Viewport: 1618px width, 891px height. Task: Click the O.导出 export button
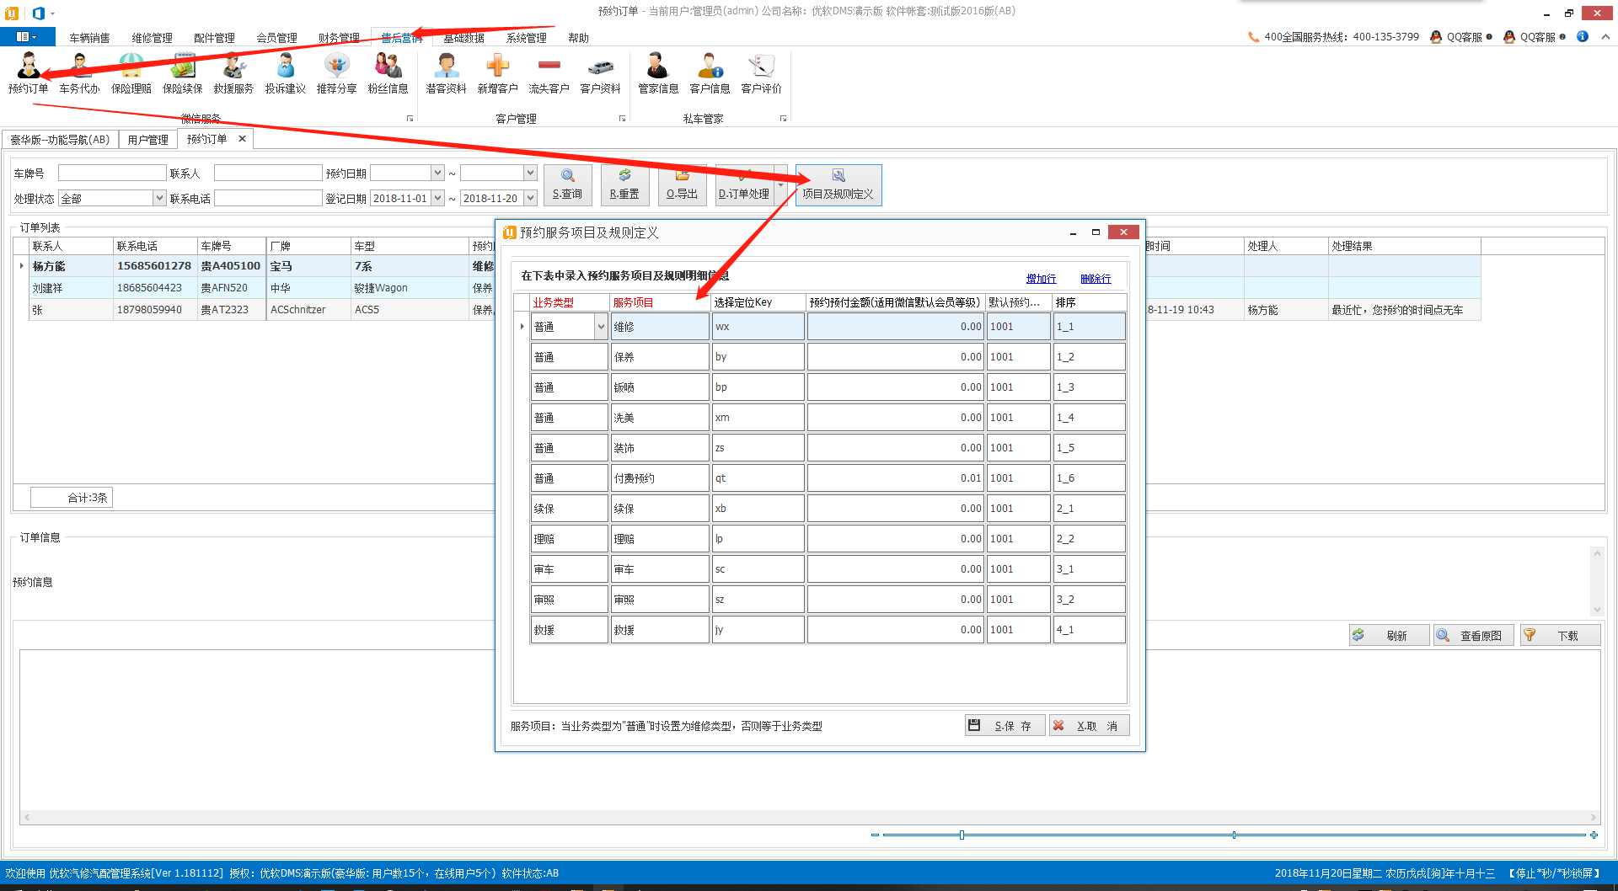click(x=682, y=184)
